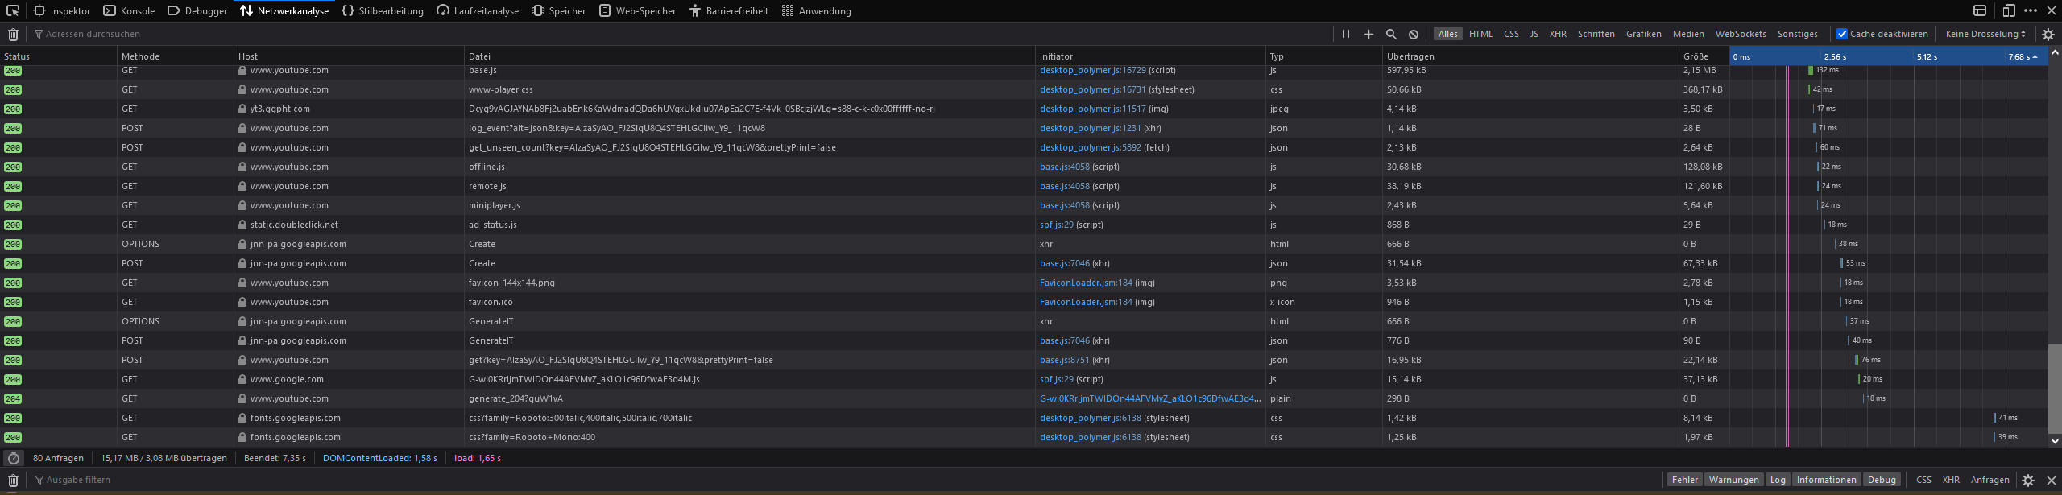The height and width of the screenshot is (495, 2062).
Task: Start performance analysis stopwatch icon
Action: tap(14, 458)
